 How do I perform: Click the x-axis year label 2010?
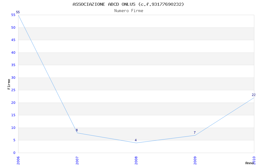point(254,161)
